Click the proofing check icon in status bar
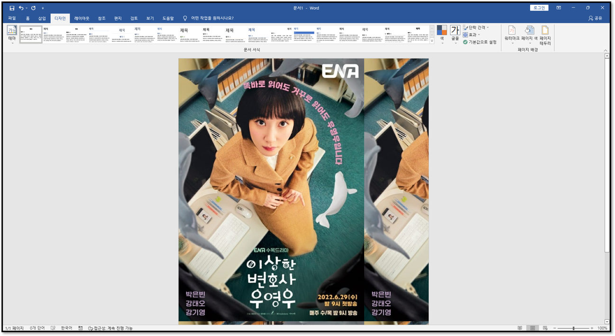The width and height of the screenshot is (615, 336). click(x=53, y=328)
